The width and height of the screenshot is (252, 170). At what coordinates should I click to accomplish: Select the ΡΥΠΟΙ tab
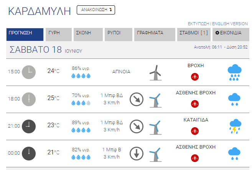(x=119, y=34)
